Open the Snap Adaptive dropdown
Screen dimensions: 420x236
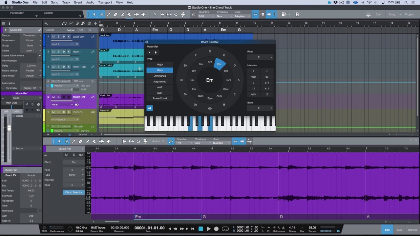241,16
